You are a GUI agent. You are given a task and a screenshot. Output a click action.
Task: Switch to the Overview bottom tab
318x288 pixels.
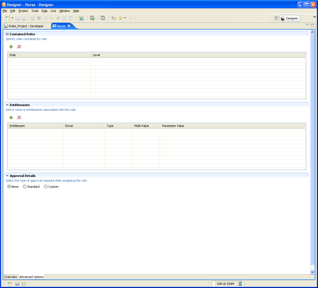pos(11,277)
